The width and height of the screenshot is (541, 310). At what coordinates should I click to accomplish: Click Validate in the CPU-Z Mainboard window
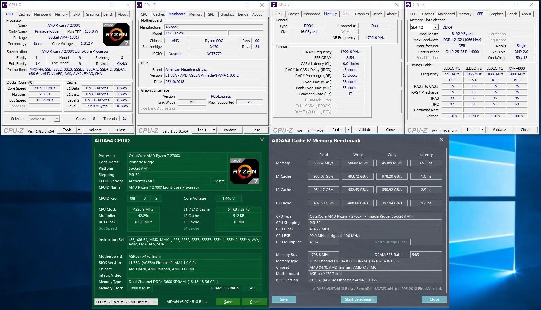coord(230,130)
